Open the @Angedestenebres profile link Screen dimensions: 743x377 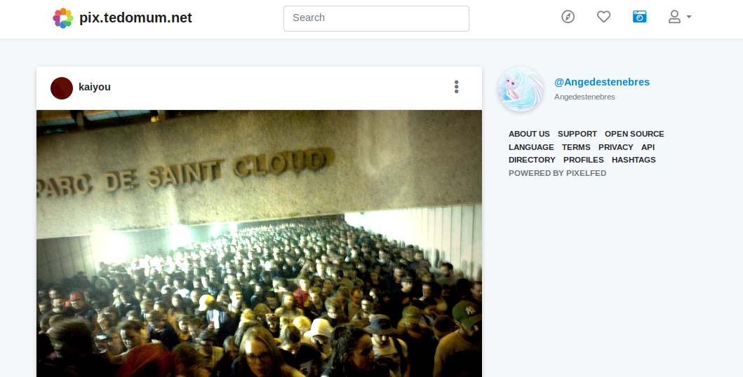tap(602, 82)
